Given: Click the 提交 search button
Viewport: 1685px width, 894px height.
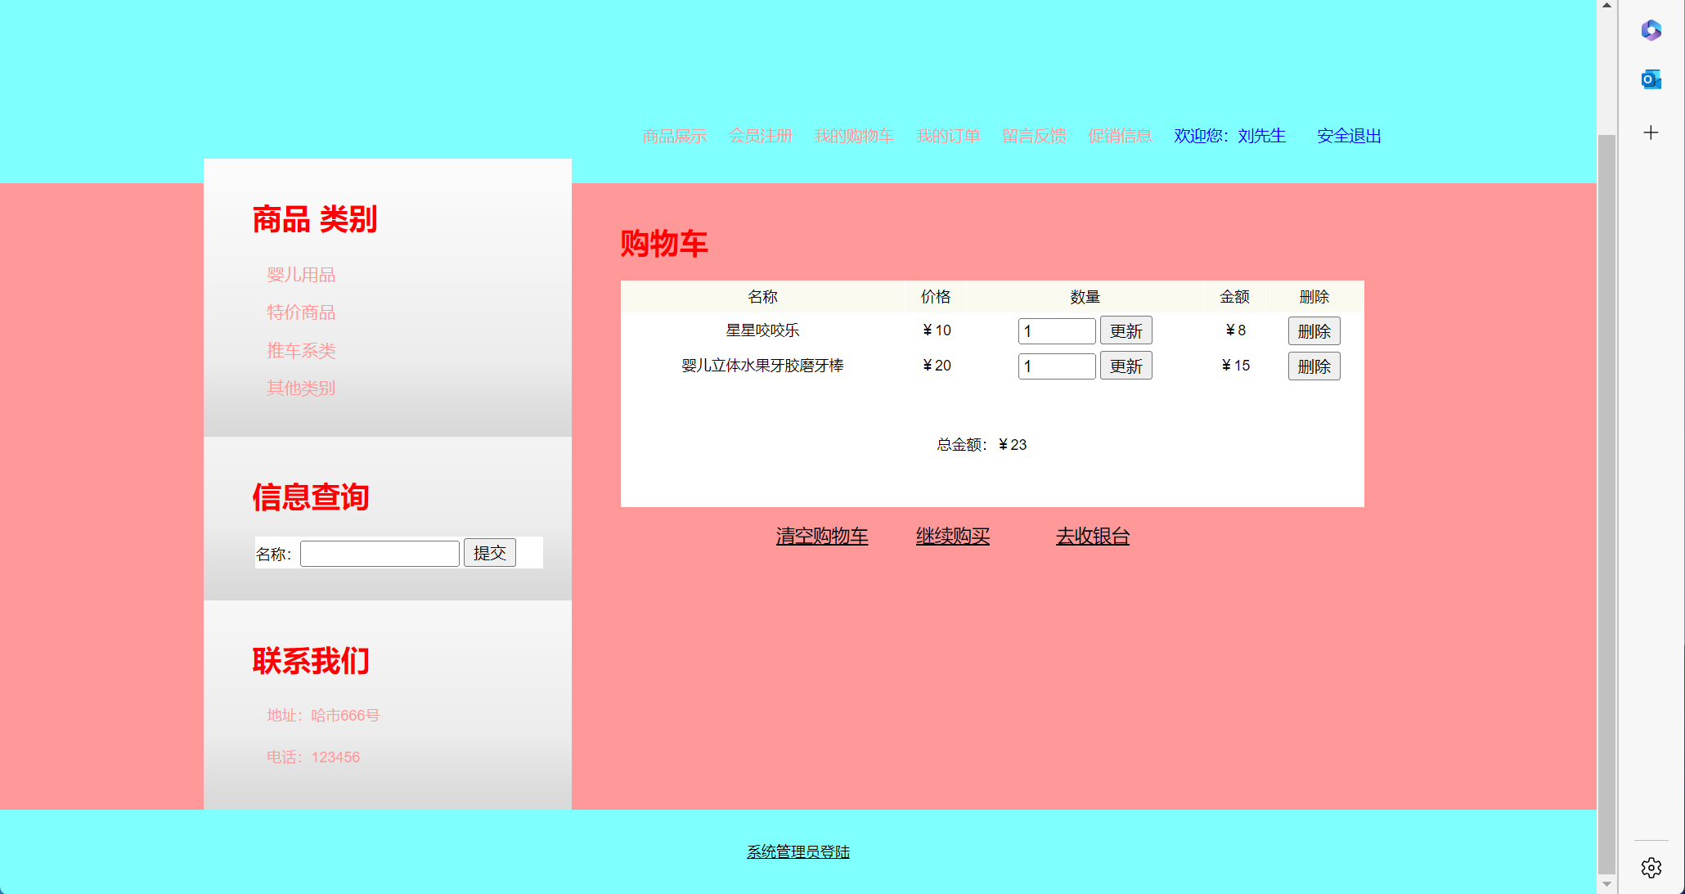Looking at the screenshot, I should [489, 552].
